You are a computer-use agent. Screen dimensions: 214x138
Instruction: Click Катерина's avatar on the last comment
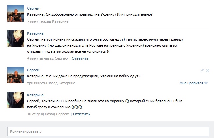click(x=15, y=100)
